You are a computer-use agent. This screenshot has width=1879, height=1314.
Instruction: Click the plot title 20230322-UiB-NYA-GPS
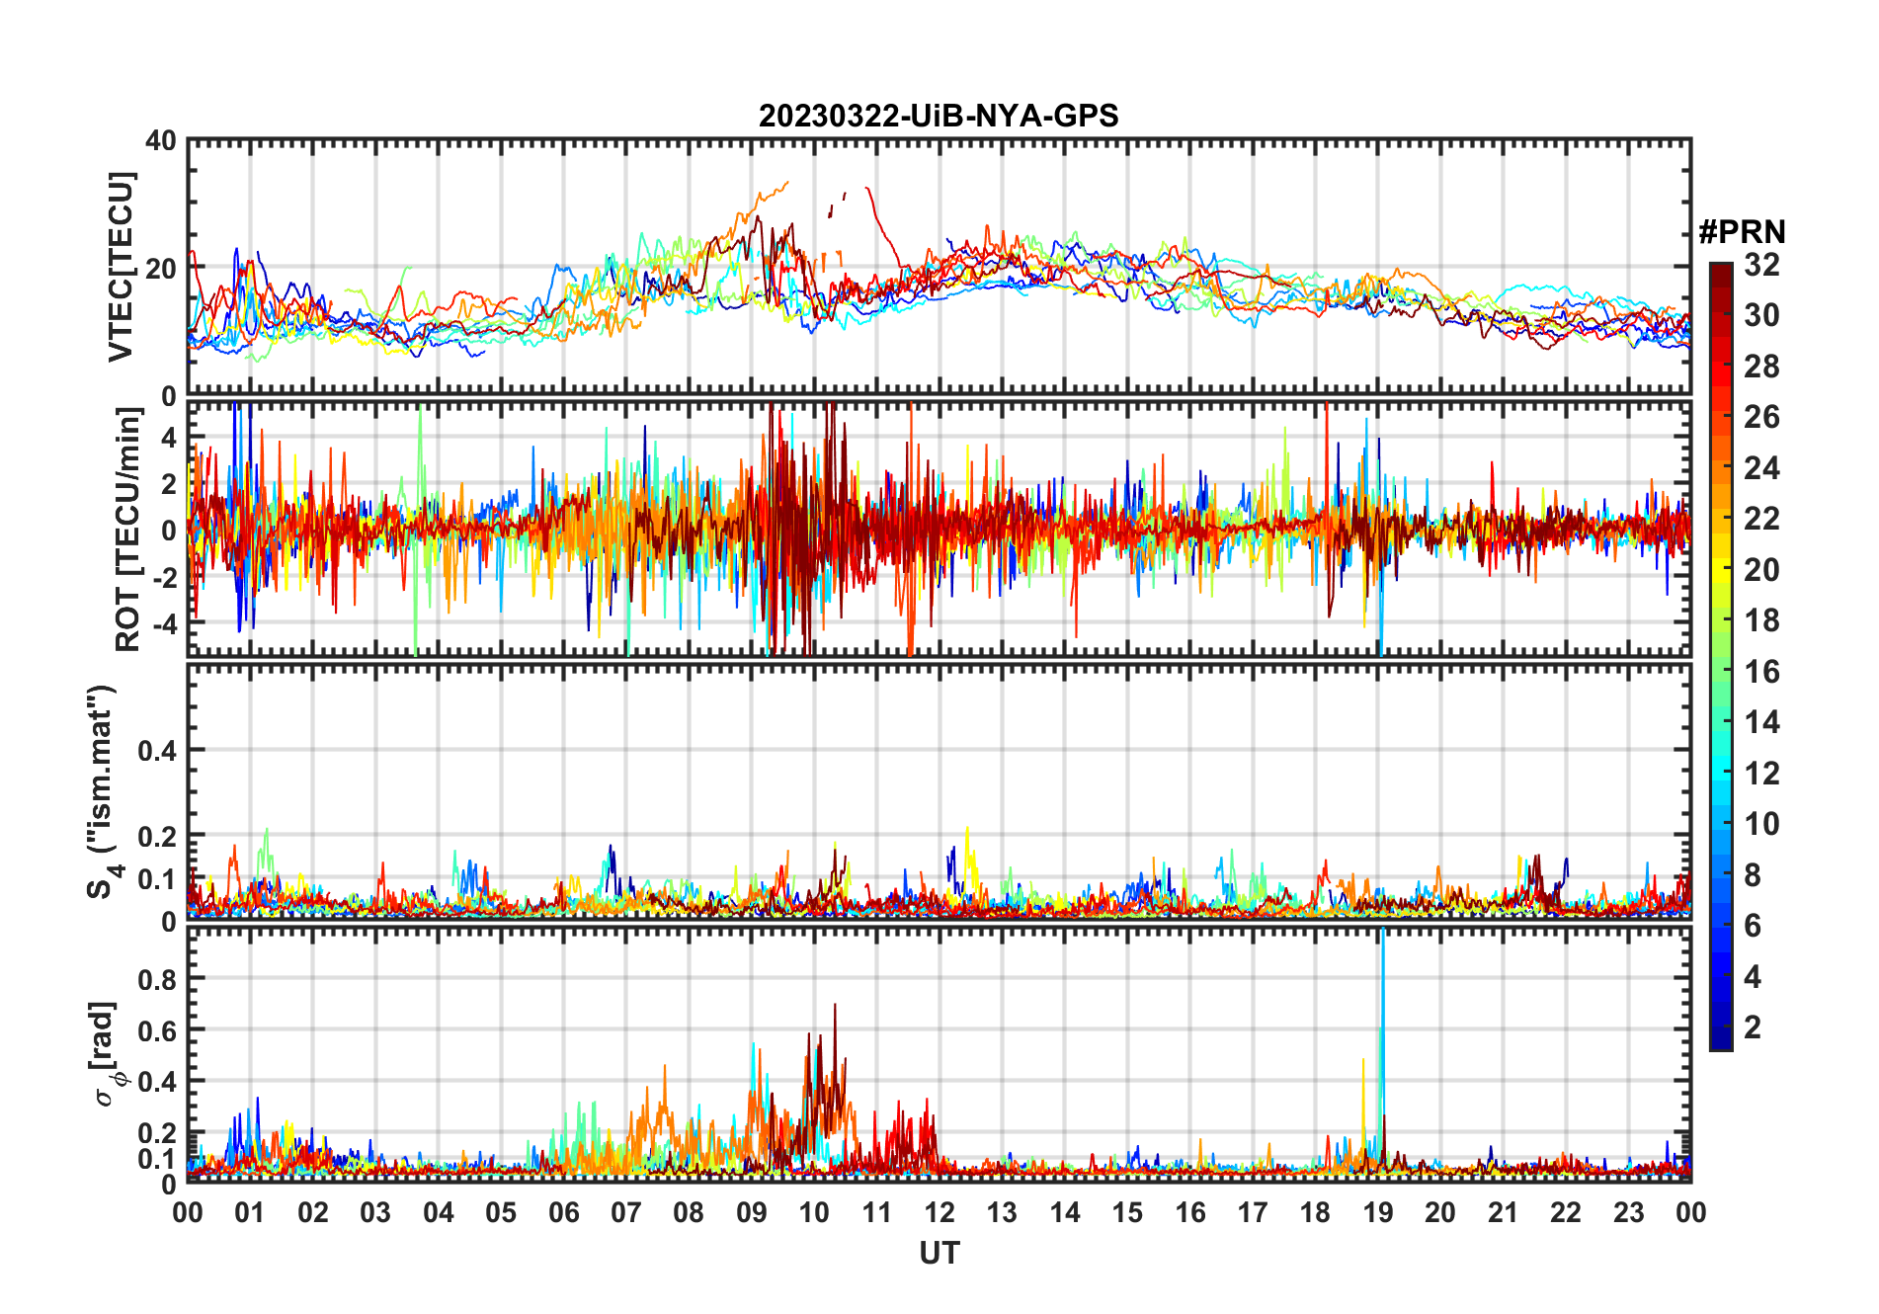(x=939, y=116)
